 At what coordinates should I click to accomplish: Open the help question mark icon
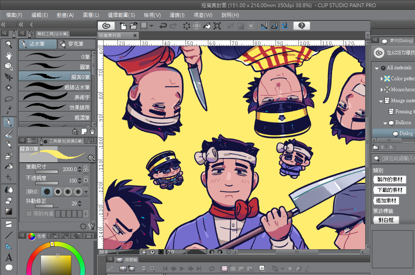coord(301,26)
